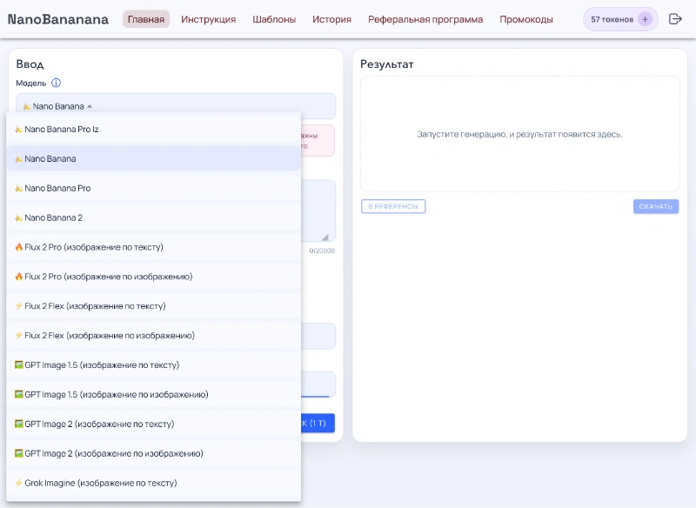Open the info icon next to Модель

tap(56, 83)
